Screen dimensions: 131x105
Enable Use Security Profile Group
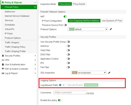[68, 42]
